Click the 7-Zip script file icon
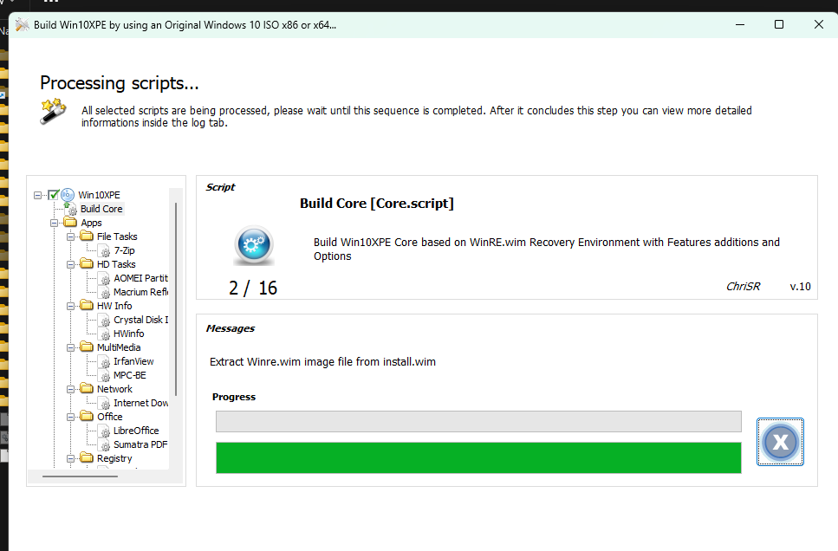 [x=105, y=251]
